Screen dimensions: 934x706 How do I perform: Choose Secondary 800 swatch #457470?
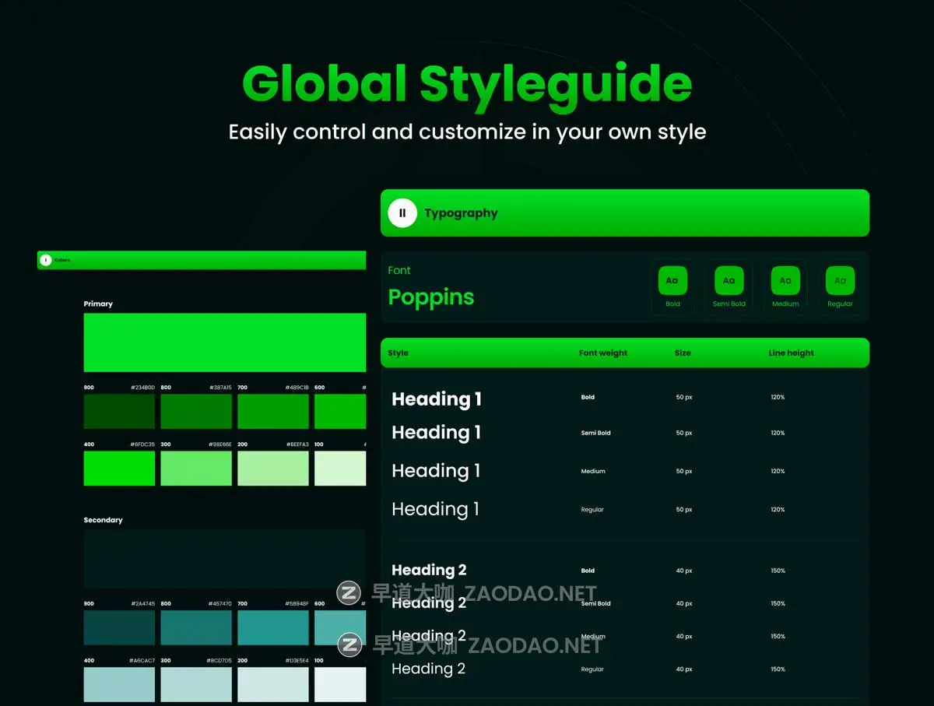pyautogui.click(x=196, y=627)
